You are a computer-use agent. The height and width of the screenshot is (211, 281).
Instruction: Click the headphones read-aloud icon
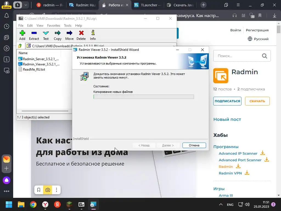(235, 16)
